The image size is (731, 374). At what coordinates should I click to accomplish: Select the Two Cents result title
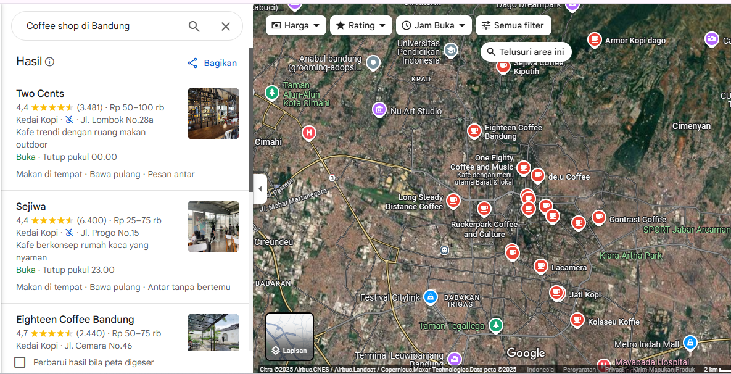point(40,93)
